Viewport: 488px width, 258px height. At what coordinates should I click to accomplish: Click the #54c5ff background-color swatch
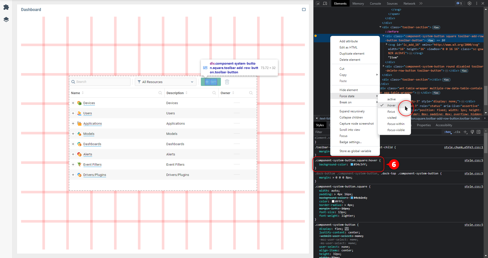[352, 165]
